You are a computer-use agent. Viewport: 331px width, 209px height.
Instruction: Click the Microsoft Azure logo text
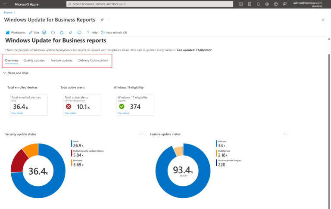point(26,4)
